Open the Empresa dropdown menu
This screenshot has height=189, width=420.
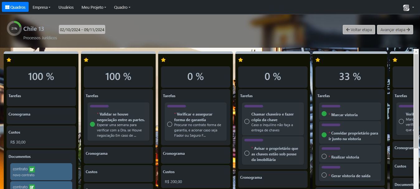click(41, 7)
